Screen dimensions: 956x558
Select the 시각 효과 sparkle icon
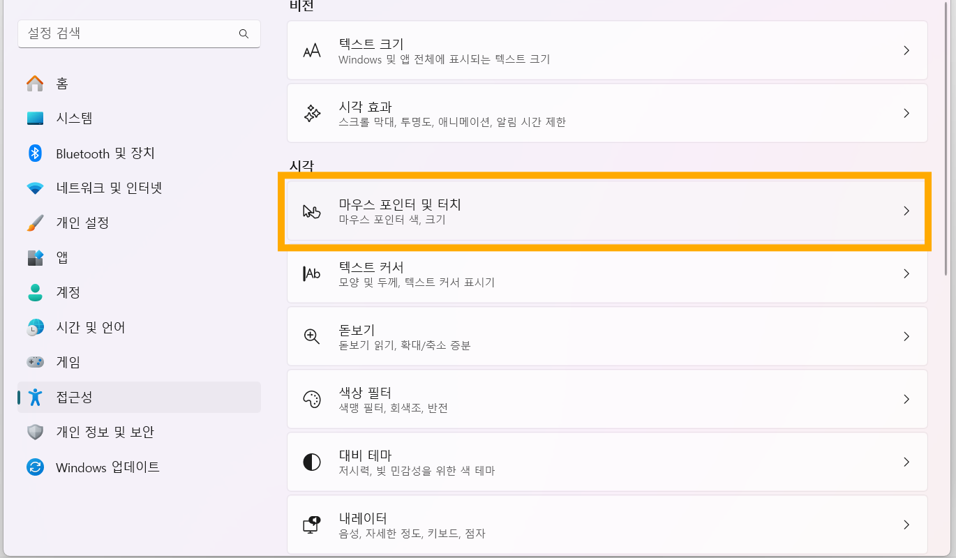pyautogui.click(x=312, y=113)
